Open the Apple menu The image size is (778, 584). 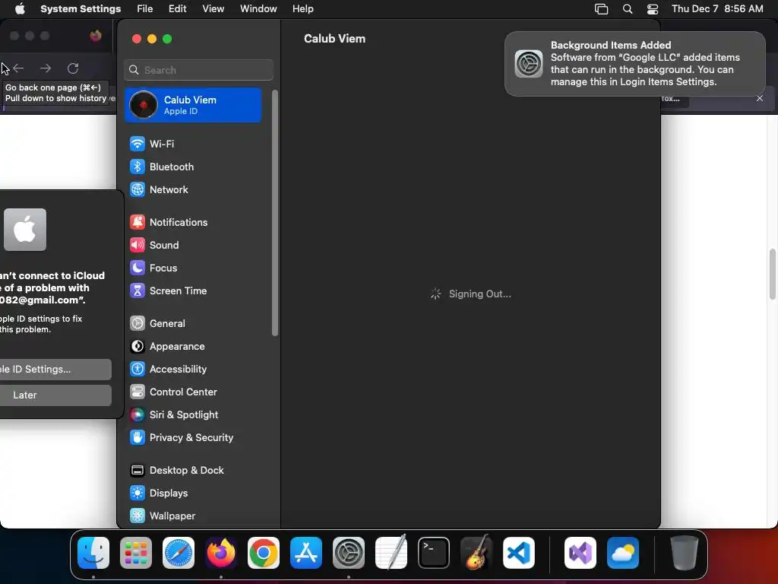[x=20, y=9]
